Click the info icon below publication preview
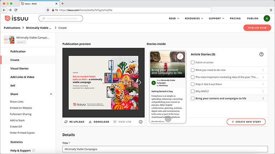Viewport: 275px width, 154px height. tap(140, 122)
